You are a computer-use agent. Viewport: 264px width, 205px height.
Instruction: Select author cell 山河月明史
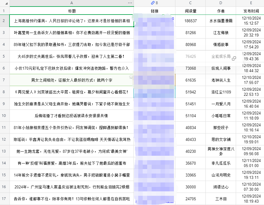tap(221, 175)
